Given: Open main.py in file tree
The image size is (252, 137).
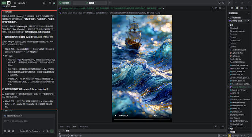Looking at the screenshot, I should coord(236,96).
